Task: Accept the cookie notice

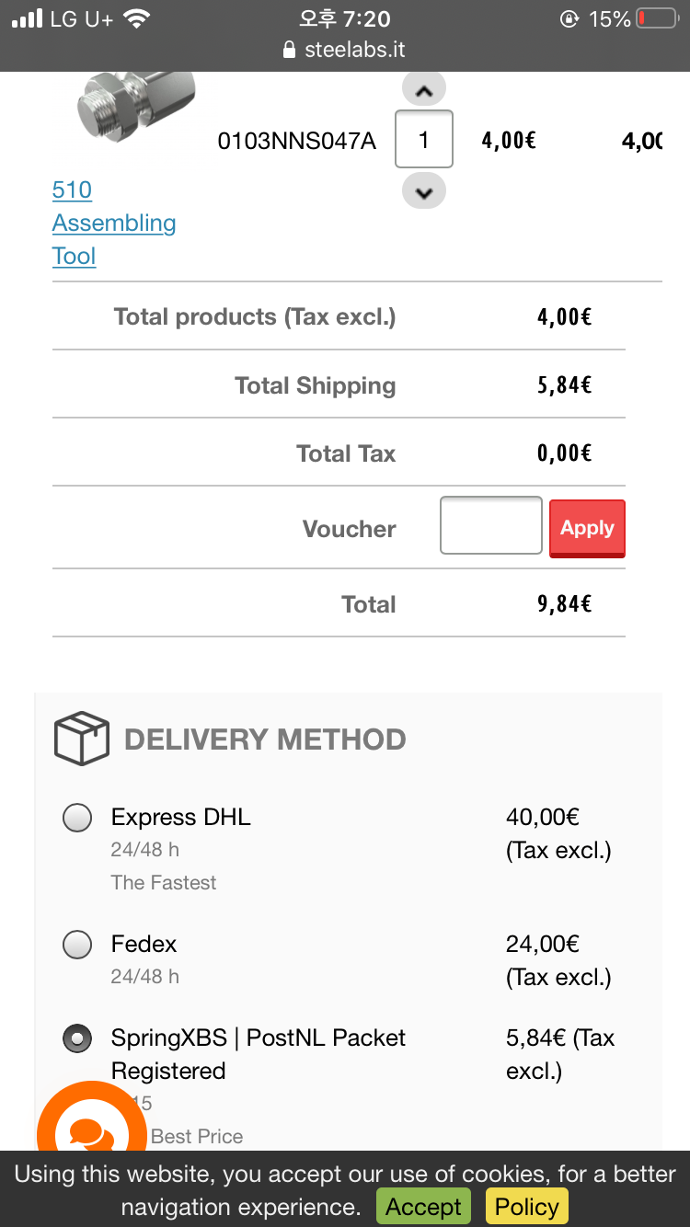Action: [x=423, y=1207]
